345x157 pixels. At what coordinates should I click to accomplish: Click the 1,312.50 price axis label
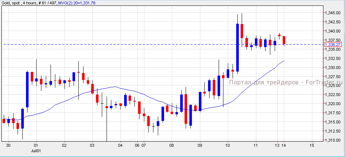(x=333, y=131)
